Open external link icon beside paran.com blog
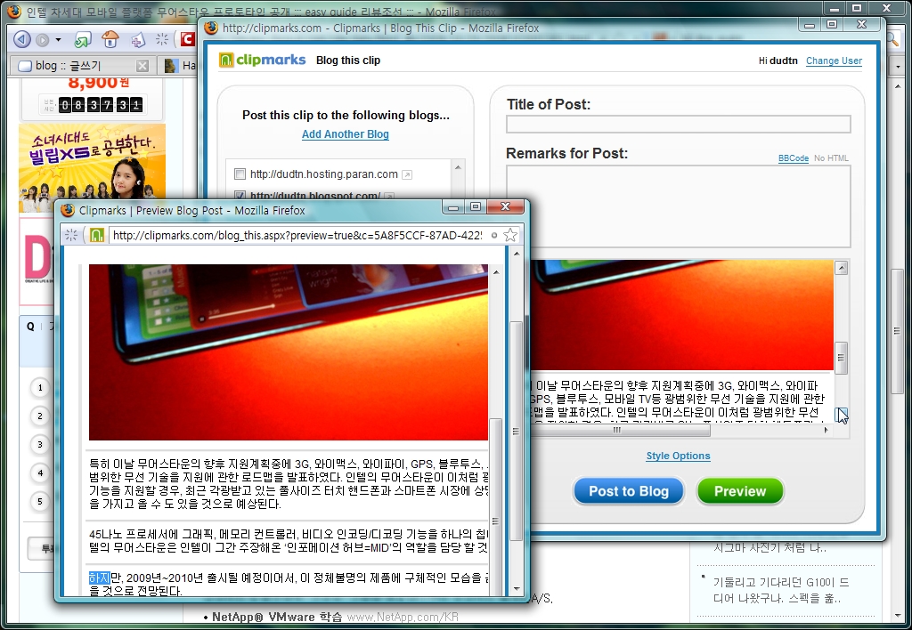Screen dimensions: 912x630 click(x=407, y=174)
